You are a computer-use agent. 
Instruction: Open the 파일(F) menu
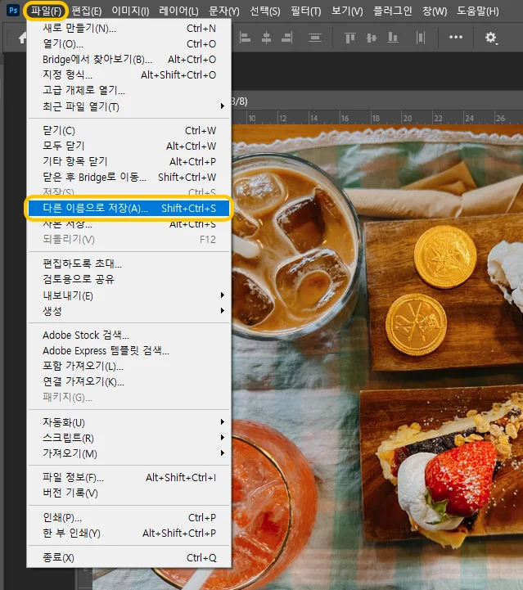coord(46,11)
